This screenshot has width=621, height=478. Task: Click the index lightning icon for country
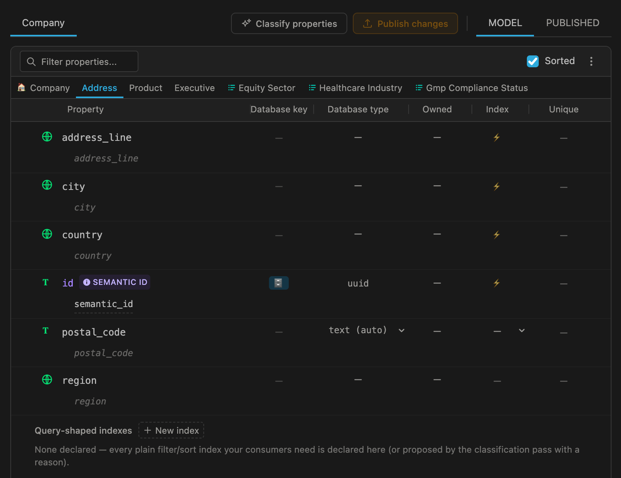pos(497,235)
